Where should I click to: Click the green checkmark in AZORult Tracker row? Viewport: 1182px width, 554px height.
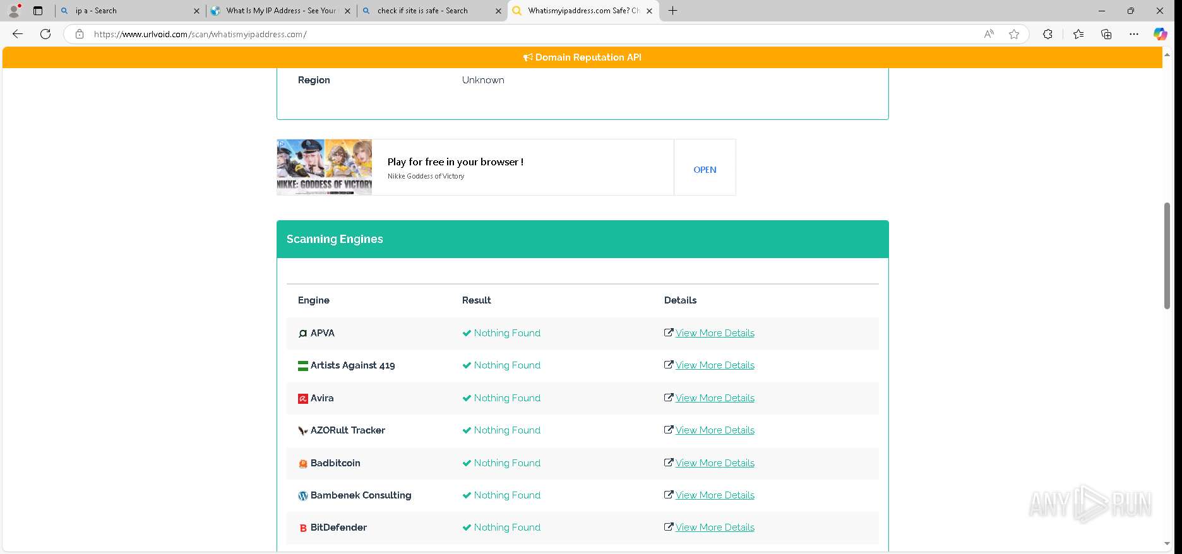467,430
